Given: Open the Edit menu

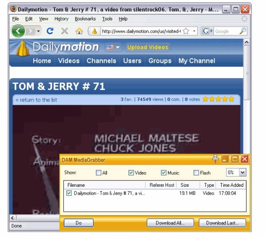Looking at the screenshot, I should [29, 19].
